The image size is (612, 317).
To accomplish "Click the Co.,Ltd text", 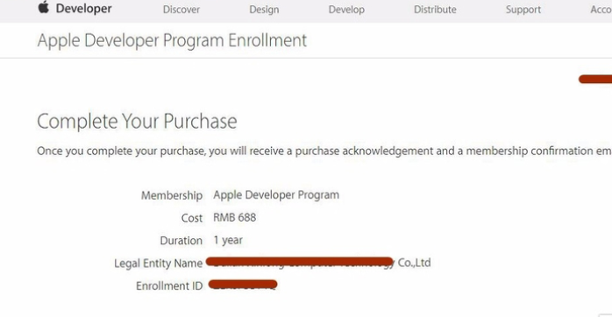I will (x=414, y=263).
